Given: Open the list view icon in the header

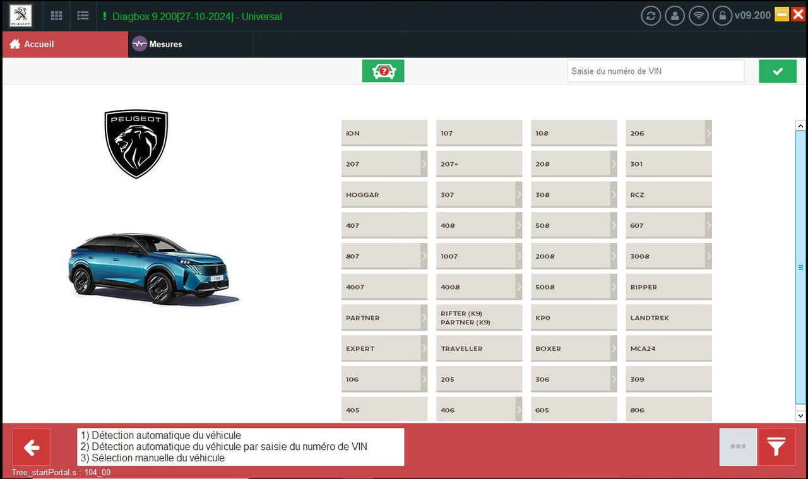Looking at the screenshot, I should (x=83, y=16).
